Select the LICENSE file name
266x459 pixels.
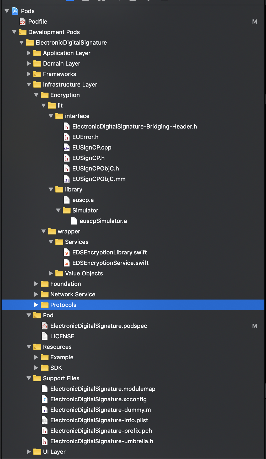pos(62,336)
